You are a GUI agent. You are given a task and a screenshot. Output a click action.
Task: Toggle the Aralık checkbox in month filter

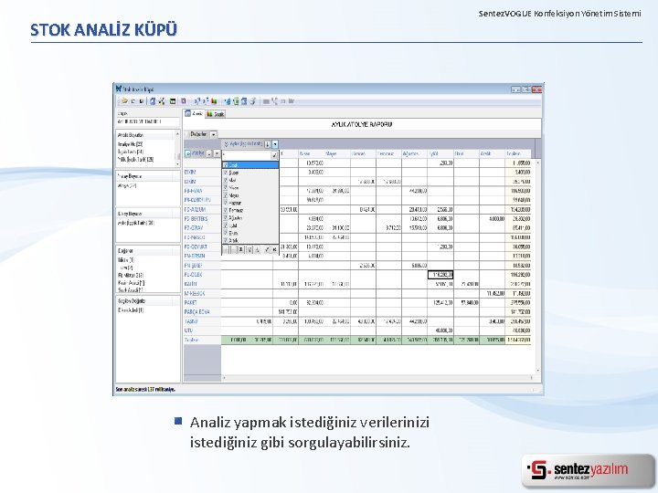226,240
